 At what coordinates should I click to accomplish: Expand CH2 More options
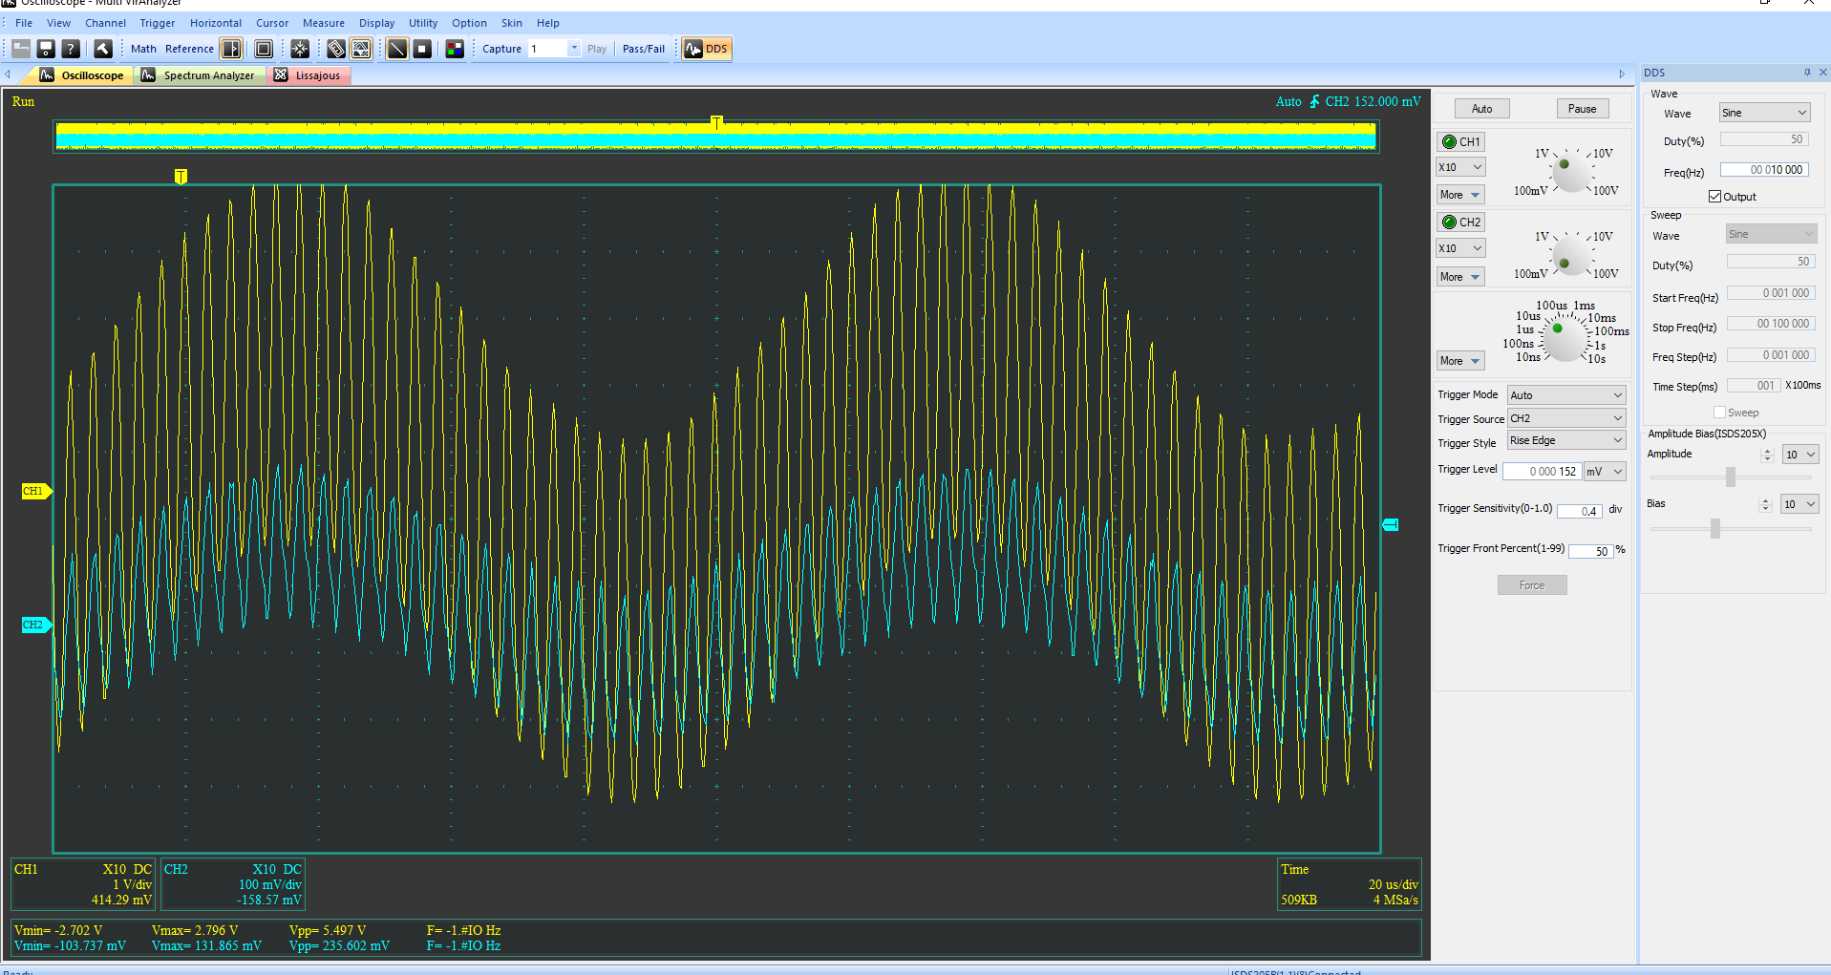pyautogui.click(x=1460, y=277)
